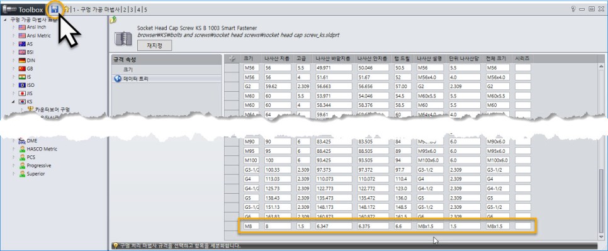Click the 시리즈 column header
608x251 pixels.
pyautogui.click(x=522, y=59)
